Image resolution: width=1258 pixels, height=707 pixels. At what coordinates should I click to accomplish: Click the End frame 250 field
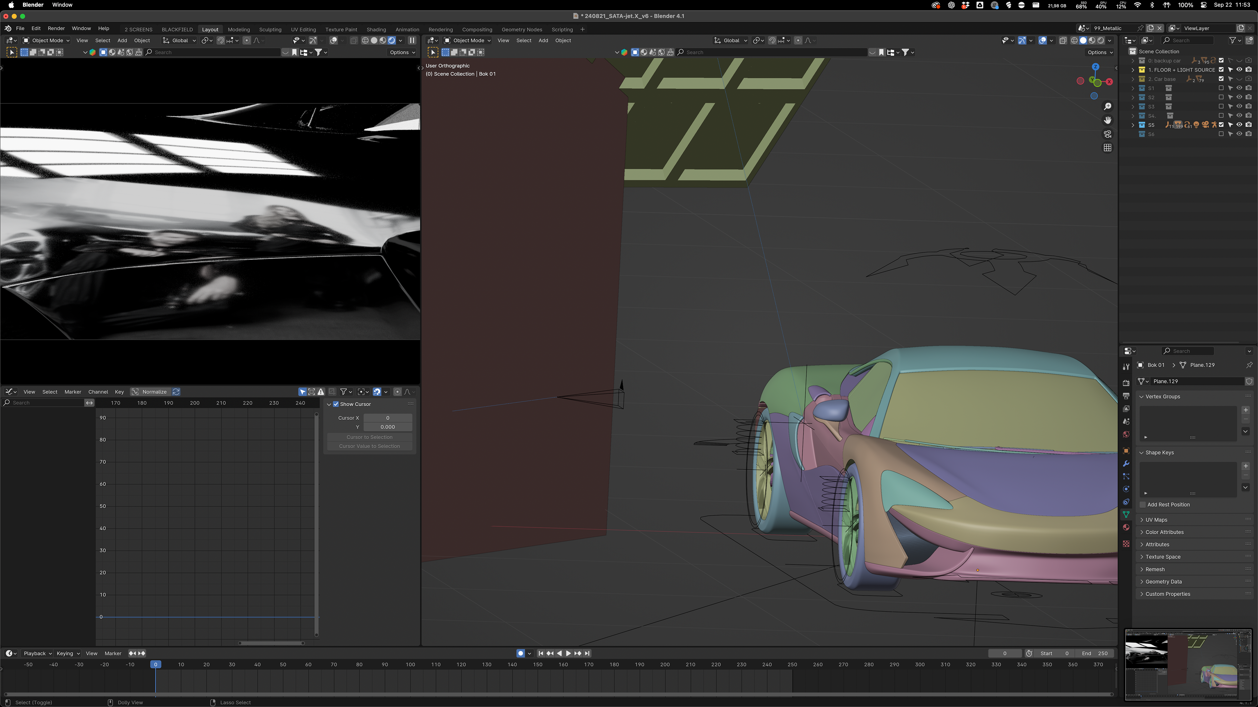1095,653
